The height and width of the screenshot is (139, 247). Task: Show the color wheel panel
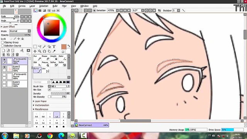point(35,10)
